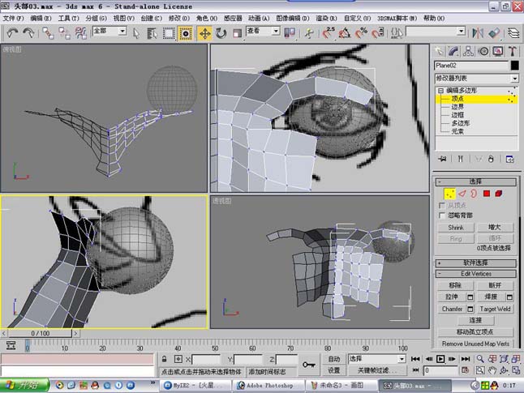Click the Play Animation button

point(440,359)
